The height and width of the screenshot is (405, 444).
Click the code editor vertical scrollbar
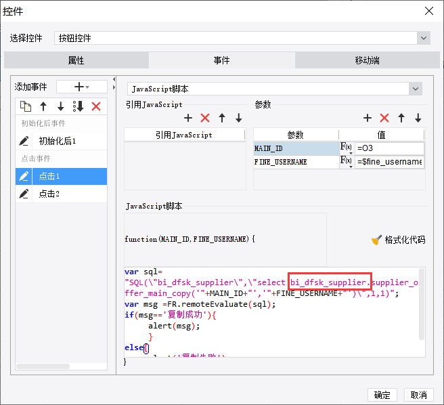(x=422, y=304)
